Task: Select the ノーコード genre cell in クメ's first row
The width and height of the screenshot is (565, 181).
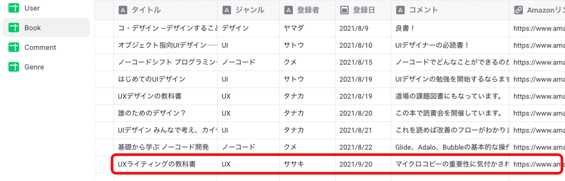Action: (x=239, y=62)
